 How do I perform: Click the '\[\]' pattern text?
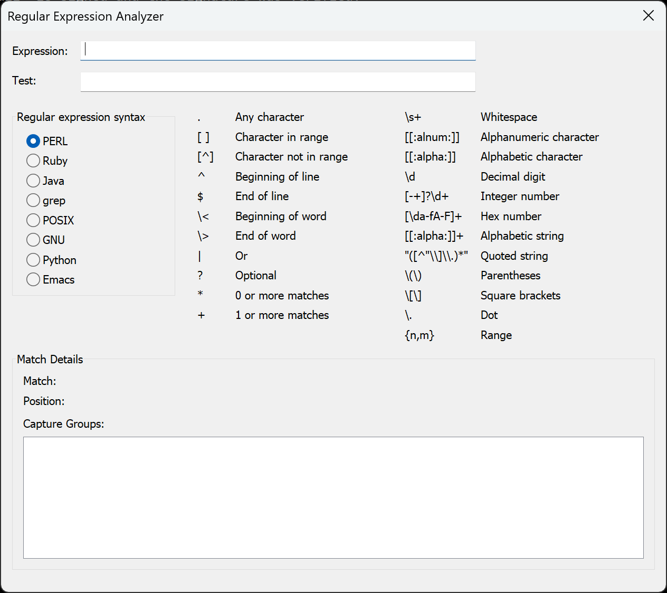[413, 295]
